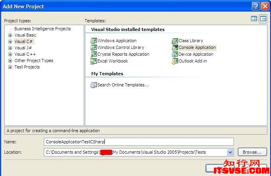Close the Add New Project dialog
The height and width of the screenshot is (176, 271).
click(265, 6)
